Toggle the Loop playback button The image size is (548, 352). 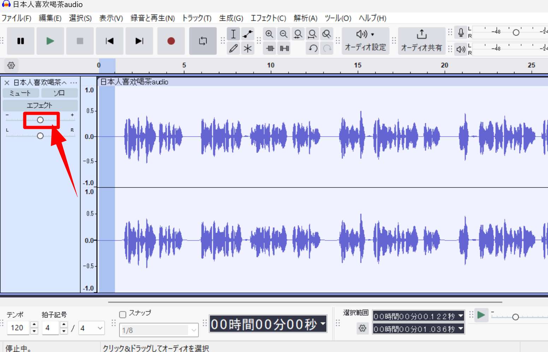coord(203,41)
